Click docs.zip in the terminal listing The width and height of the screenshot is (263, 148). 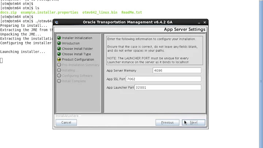(8, 12)
